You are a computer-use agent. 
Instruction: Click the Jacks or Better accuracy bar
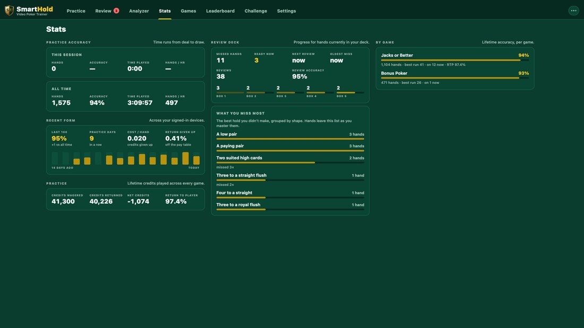[455, 60]
